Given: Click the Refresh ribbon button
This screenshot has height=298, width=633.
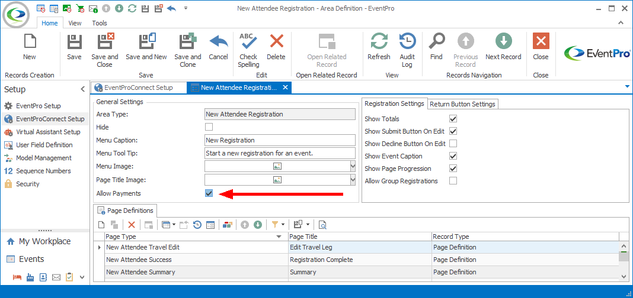Looking at the screenshot, I should 379,47.
